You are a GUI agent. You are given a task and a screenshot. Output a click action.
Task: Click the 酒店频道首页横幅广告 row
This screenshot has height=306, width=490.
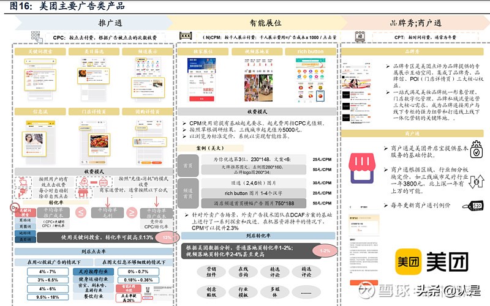[x=254, y=203]
